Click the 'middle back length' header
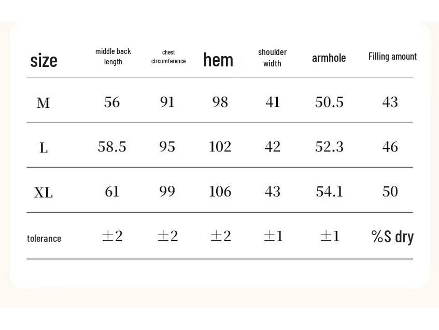This screenshot has height=330, width=439. click(x=113, y=57)
